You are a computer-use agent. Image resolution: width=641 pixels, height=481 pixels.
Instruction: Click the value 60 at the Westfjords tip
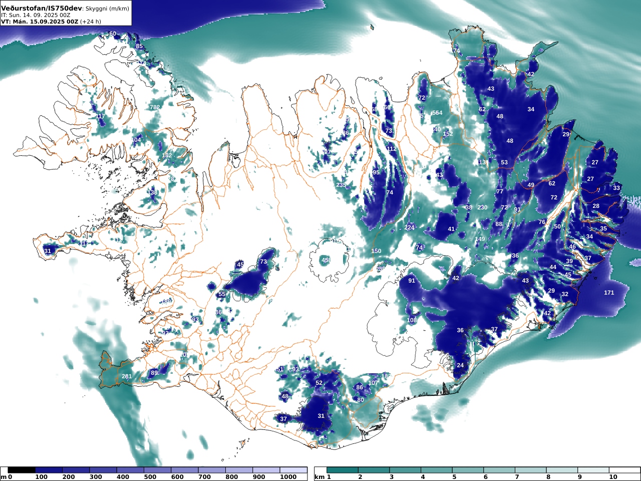pos(113,34)
